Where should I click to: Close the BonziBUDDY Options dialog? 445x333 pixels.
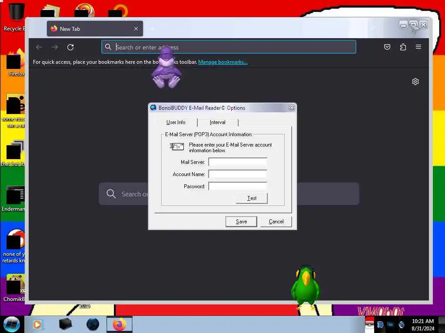click(x=292, y=108)
